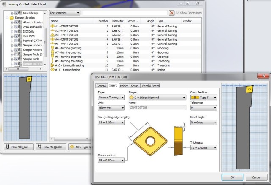Toggle Maritool CAT40 checkbox
The image size is (271, 185).
tap(16, 41)
